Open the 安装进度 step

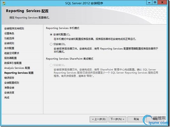[x=9, y=93]
